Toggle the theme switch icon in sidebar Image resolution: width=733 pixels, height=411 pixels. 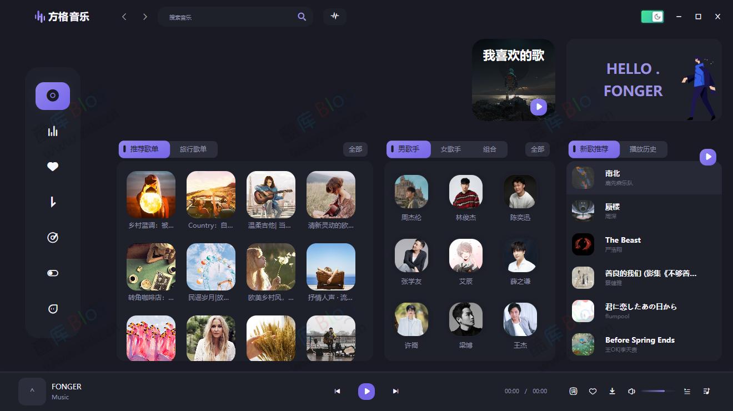click(x=53, y=273)
